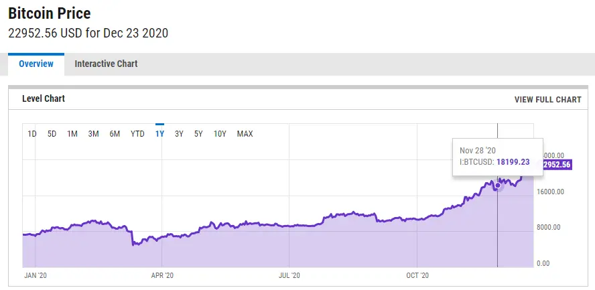Select the 10Y time range

(x=220, y=134)
